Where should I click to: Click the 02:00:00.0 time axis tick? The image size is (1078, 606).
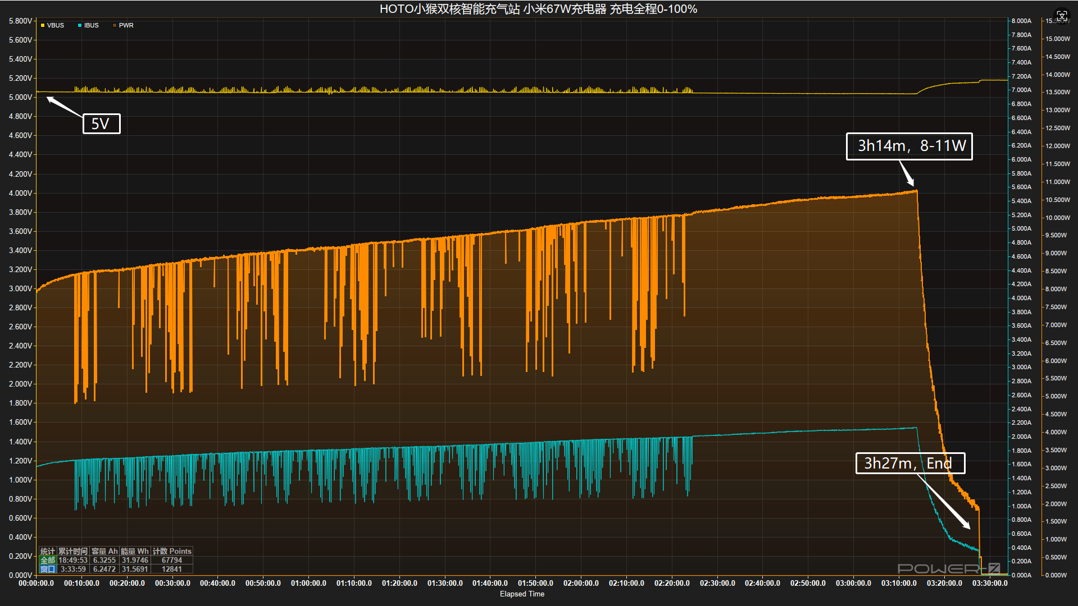pos(581,584)
